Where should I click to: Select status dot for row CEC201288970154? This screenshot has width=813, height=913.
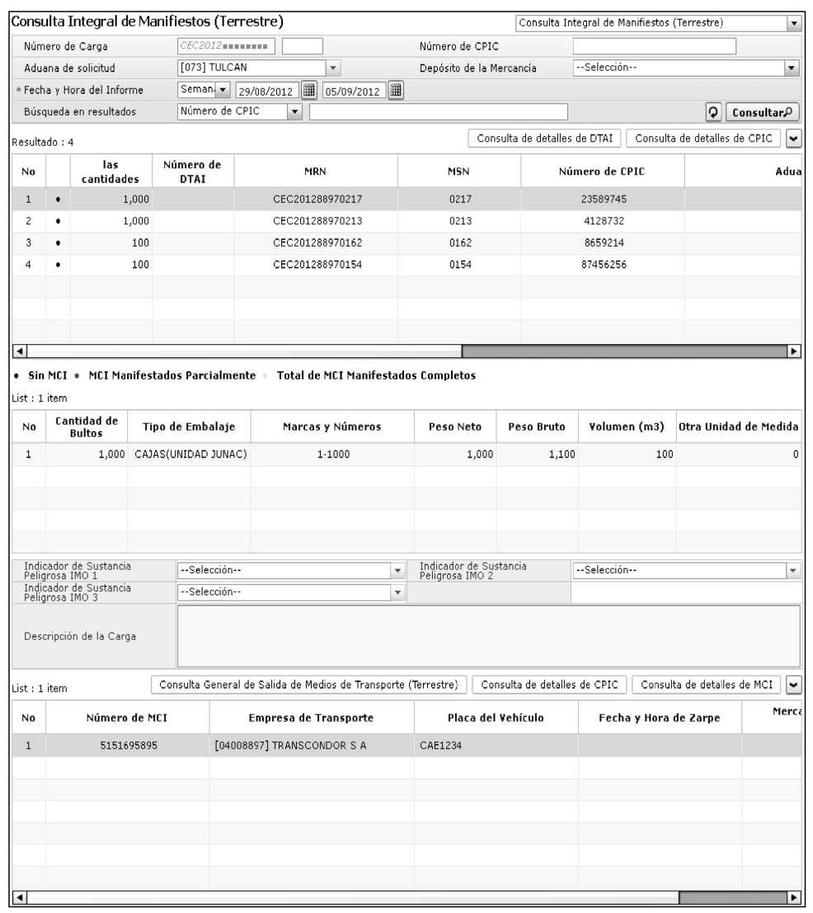pos(58,265)
